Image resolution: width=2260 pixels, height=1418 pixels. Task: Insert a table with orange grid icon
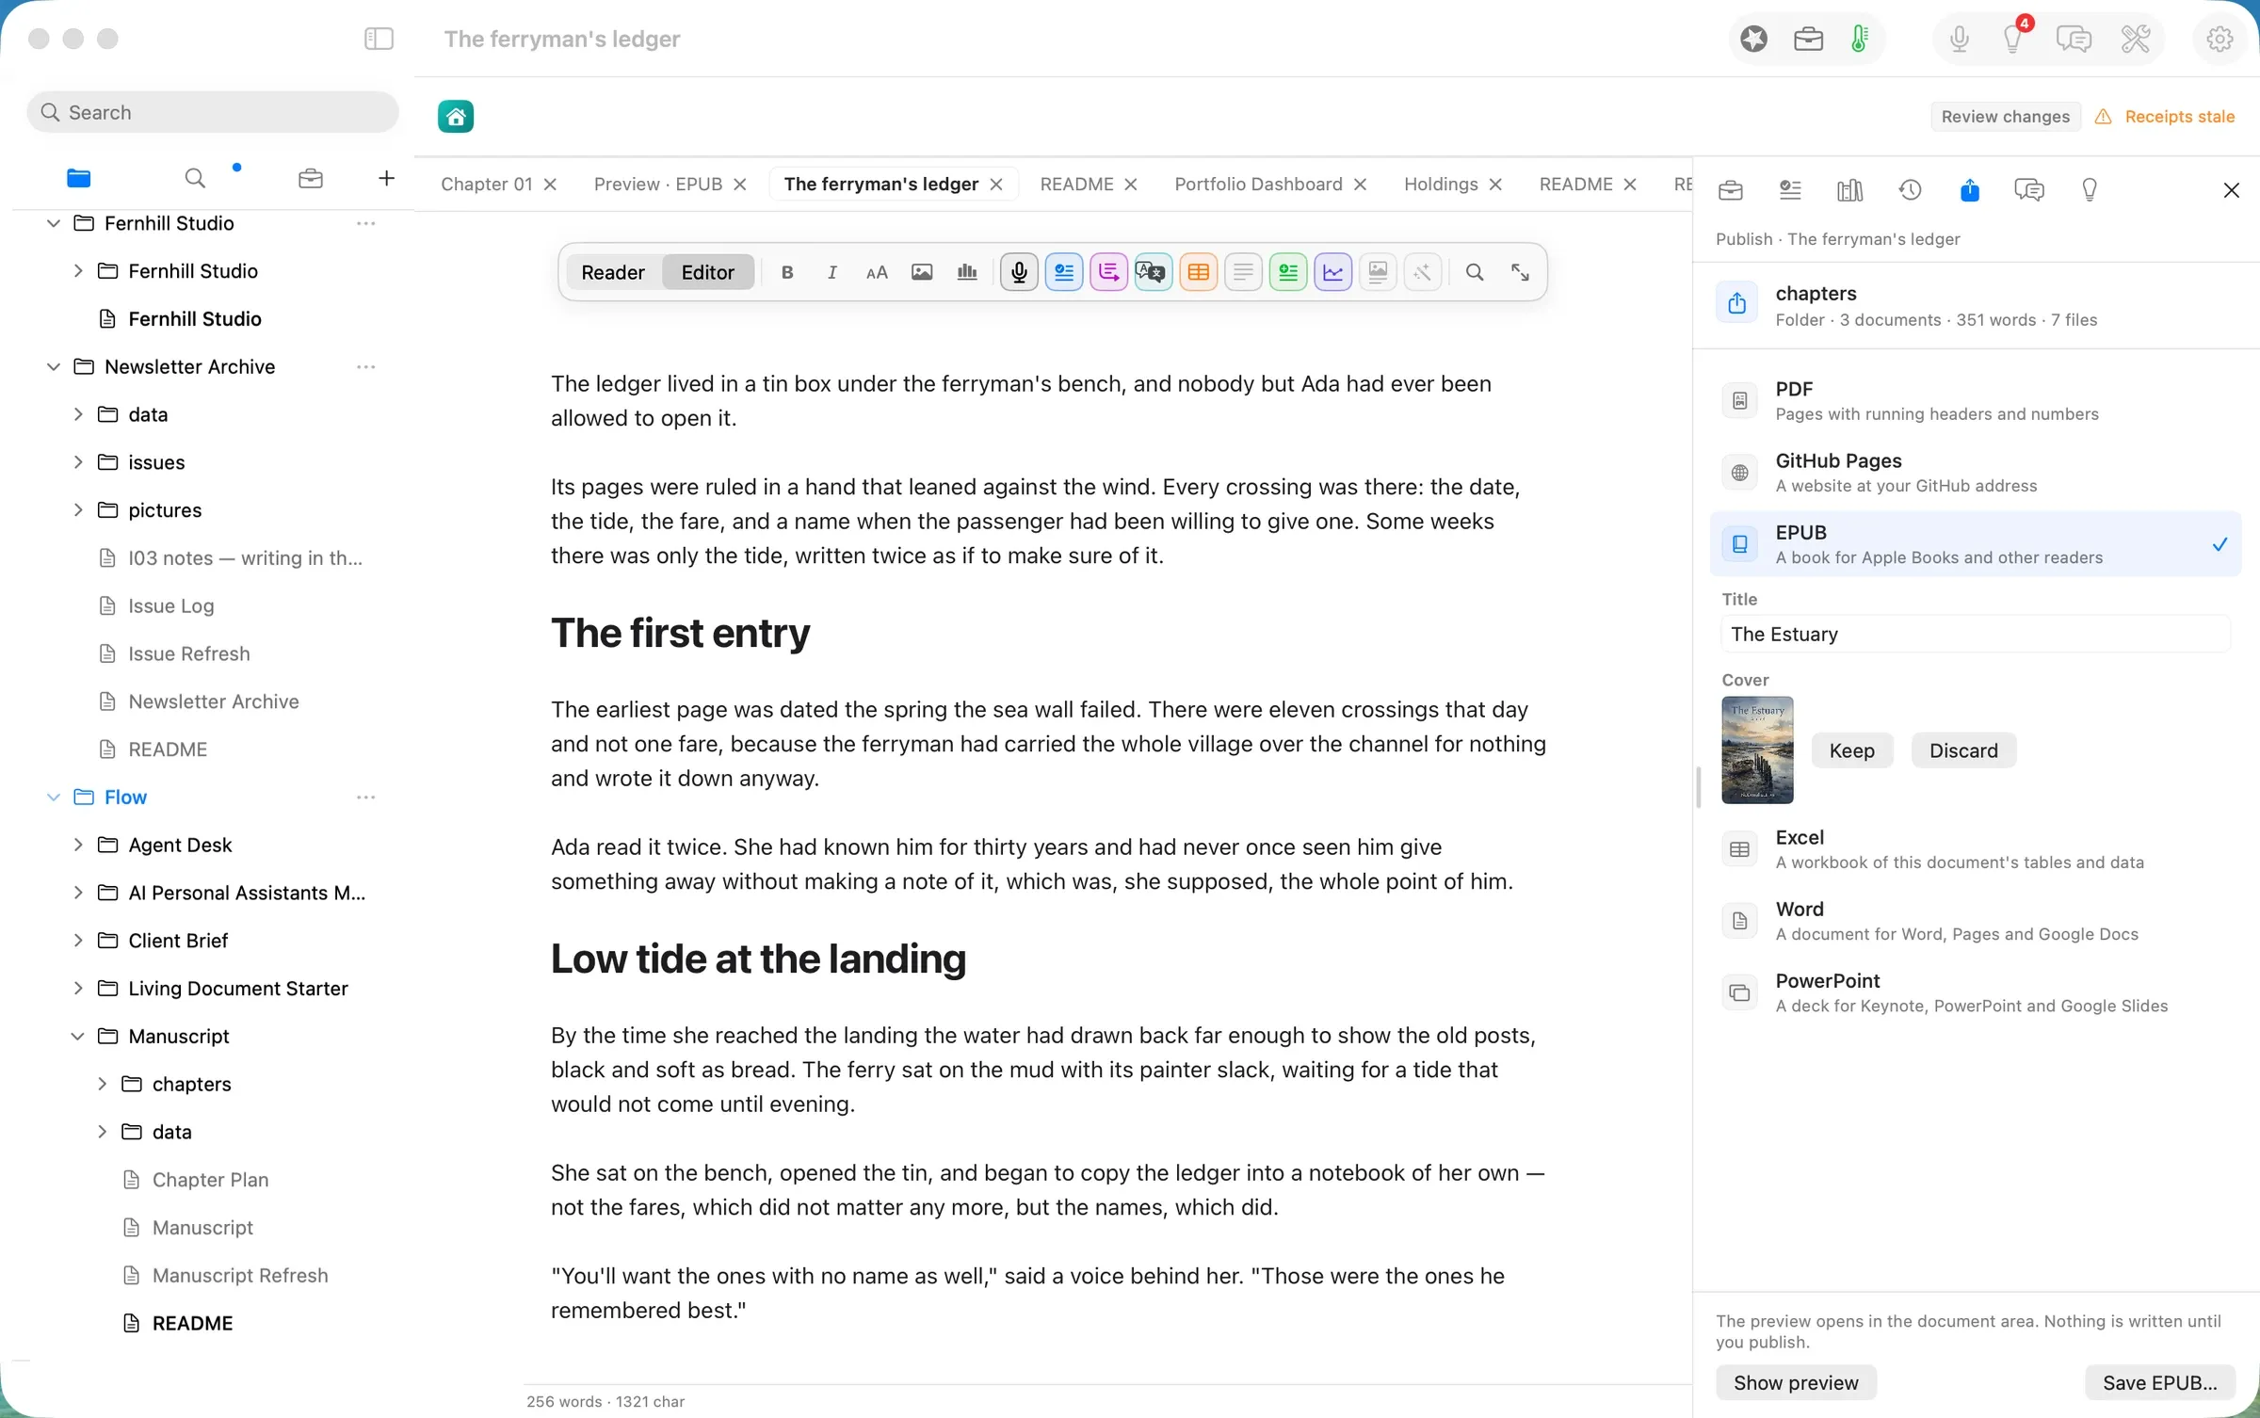(1198, 272)
